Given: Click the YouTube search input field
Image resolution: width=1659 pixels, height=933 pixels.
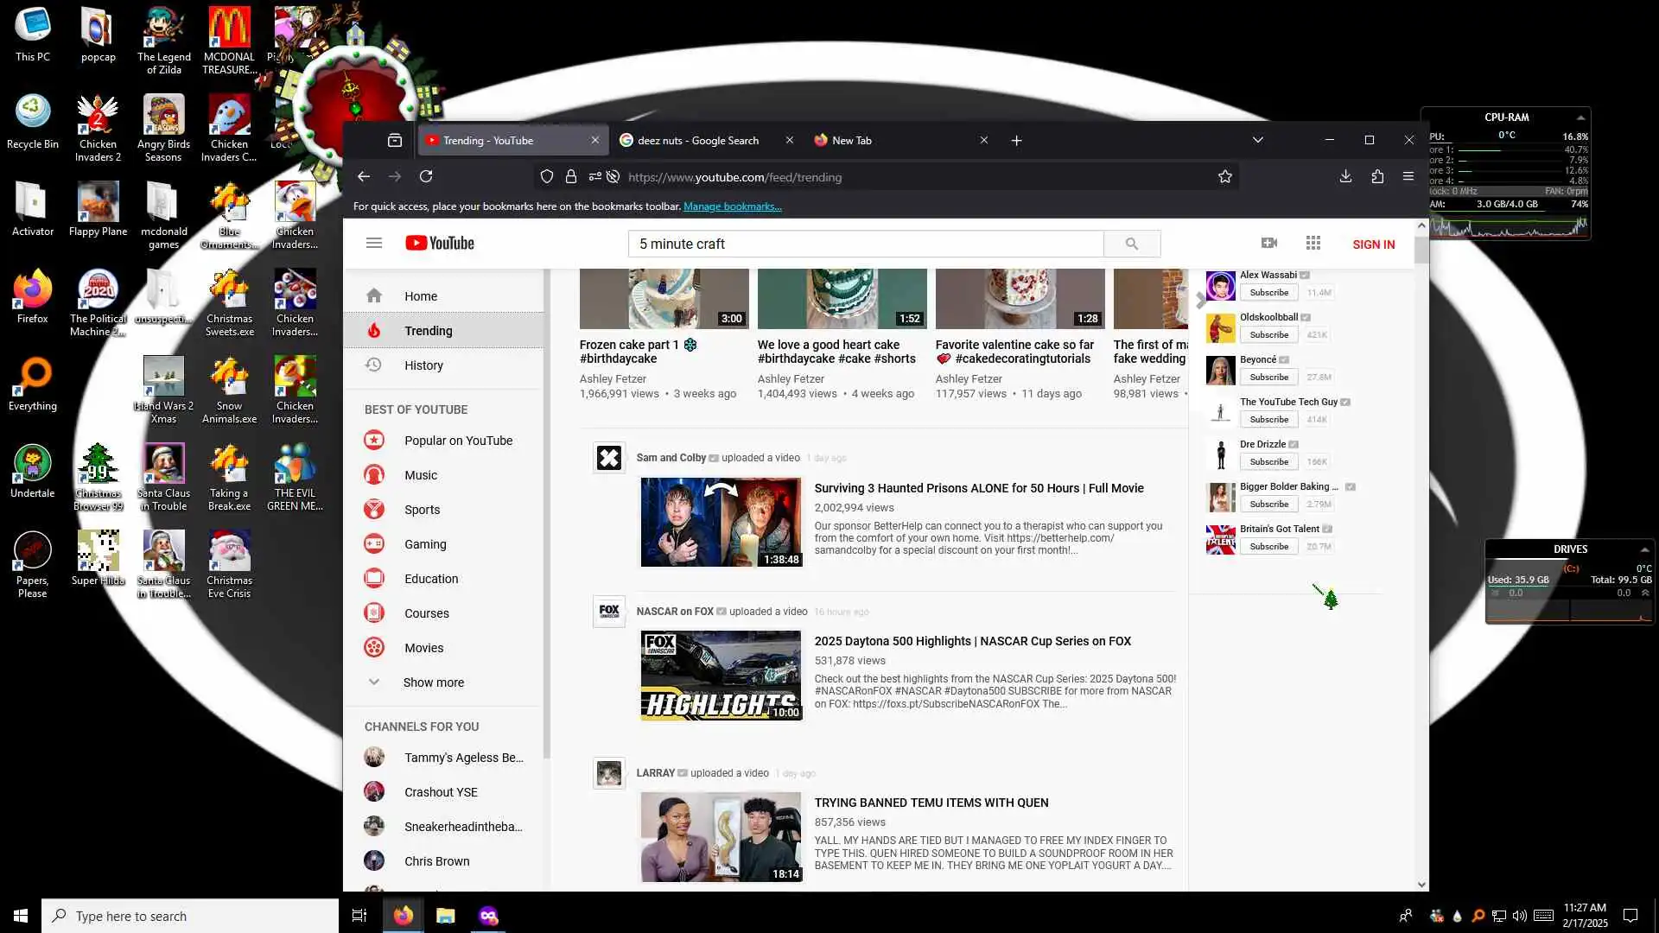Looking at the screenshot, I should pyautogui.click(x=864, y=244).
